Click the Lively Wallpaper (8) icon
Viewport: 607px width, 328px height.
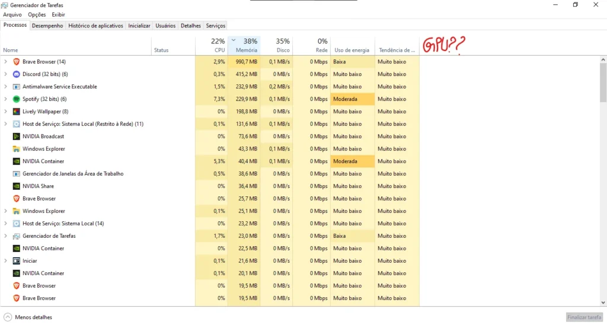click(16, 111)
